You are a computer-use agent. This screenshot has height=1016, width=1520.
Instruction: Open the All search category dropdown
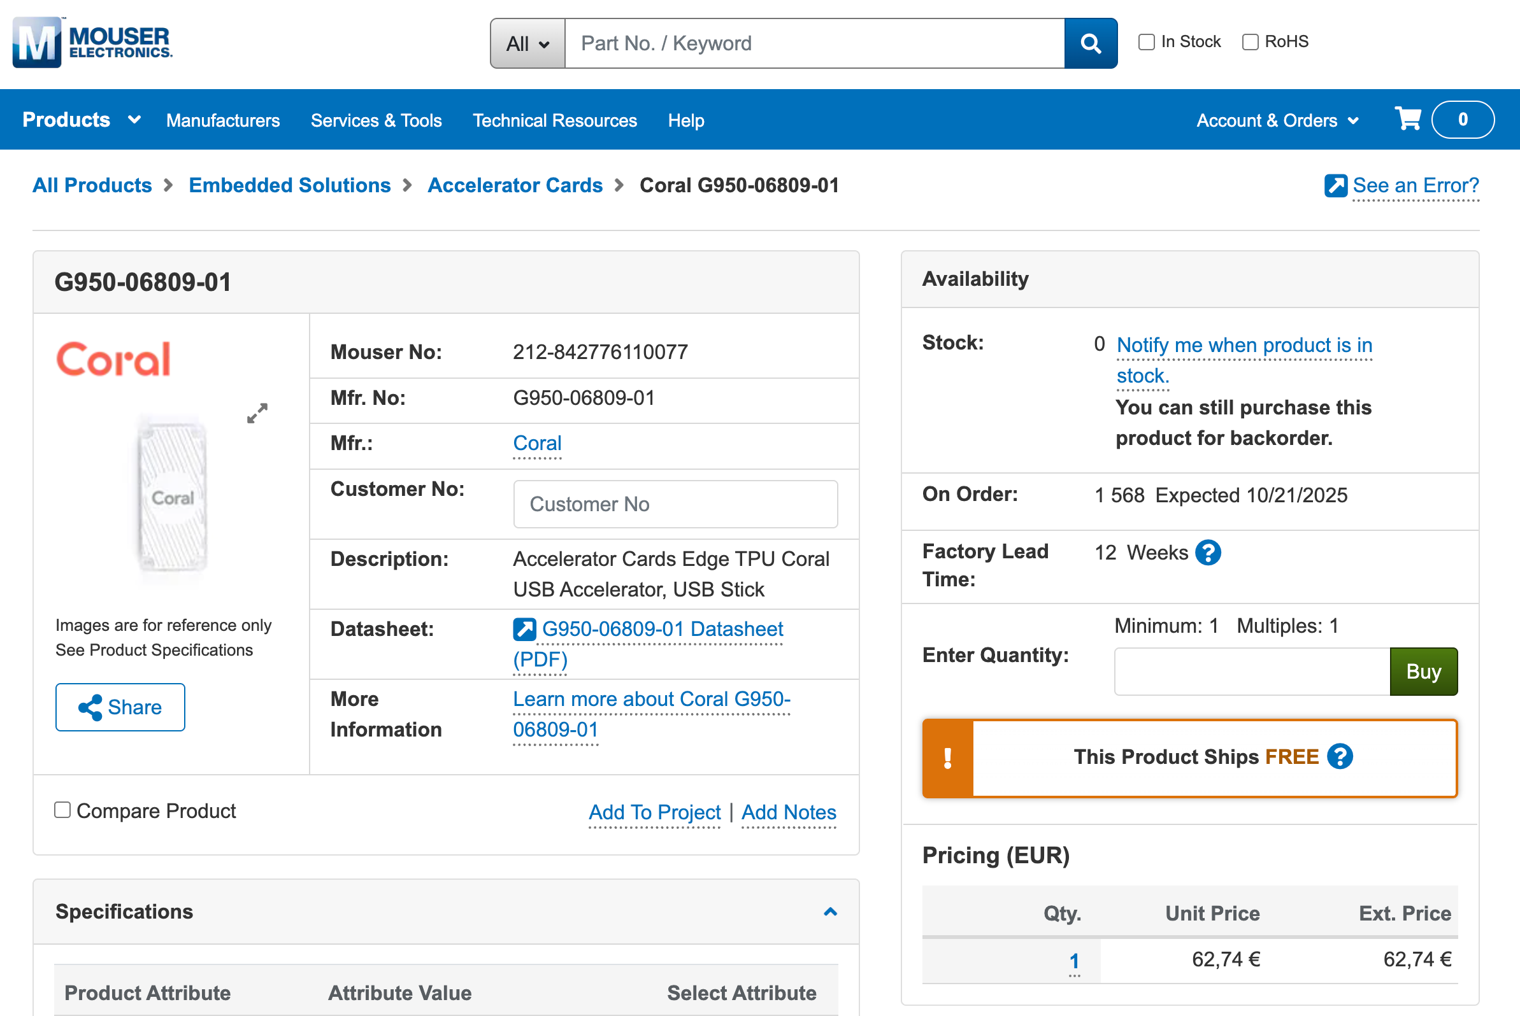[x=527, y=43]
